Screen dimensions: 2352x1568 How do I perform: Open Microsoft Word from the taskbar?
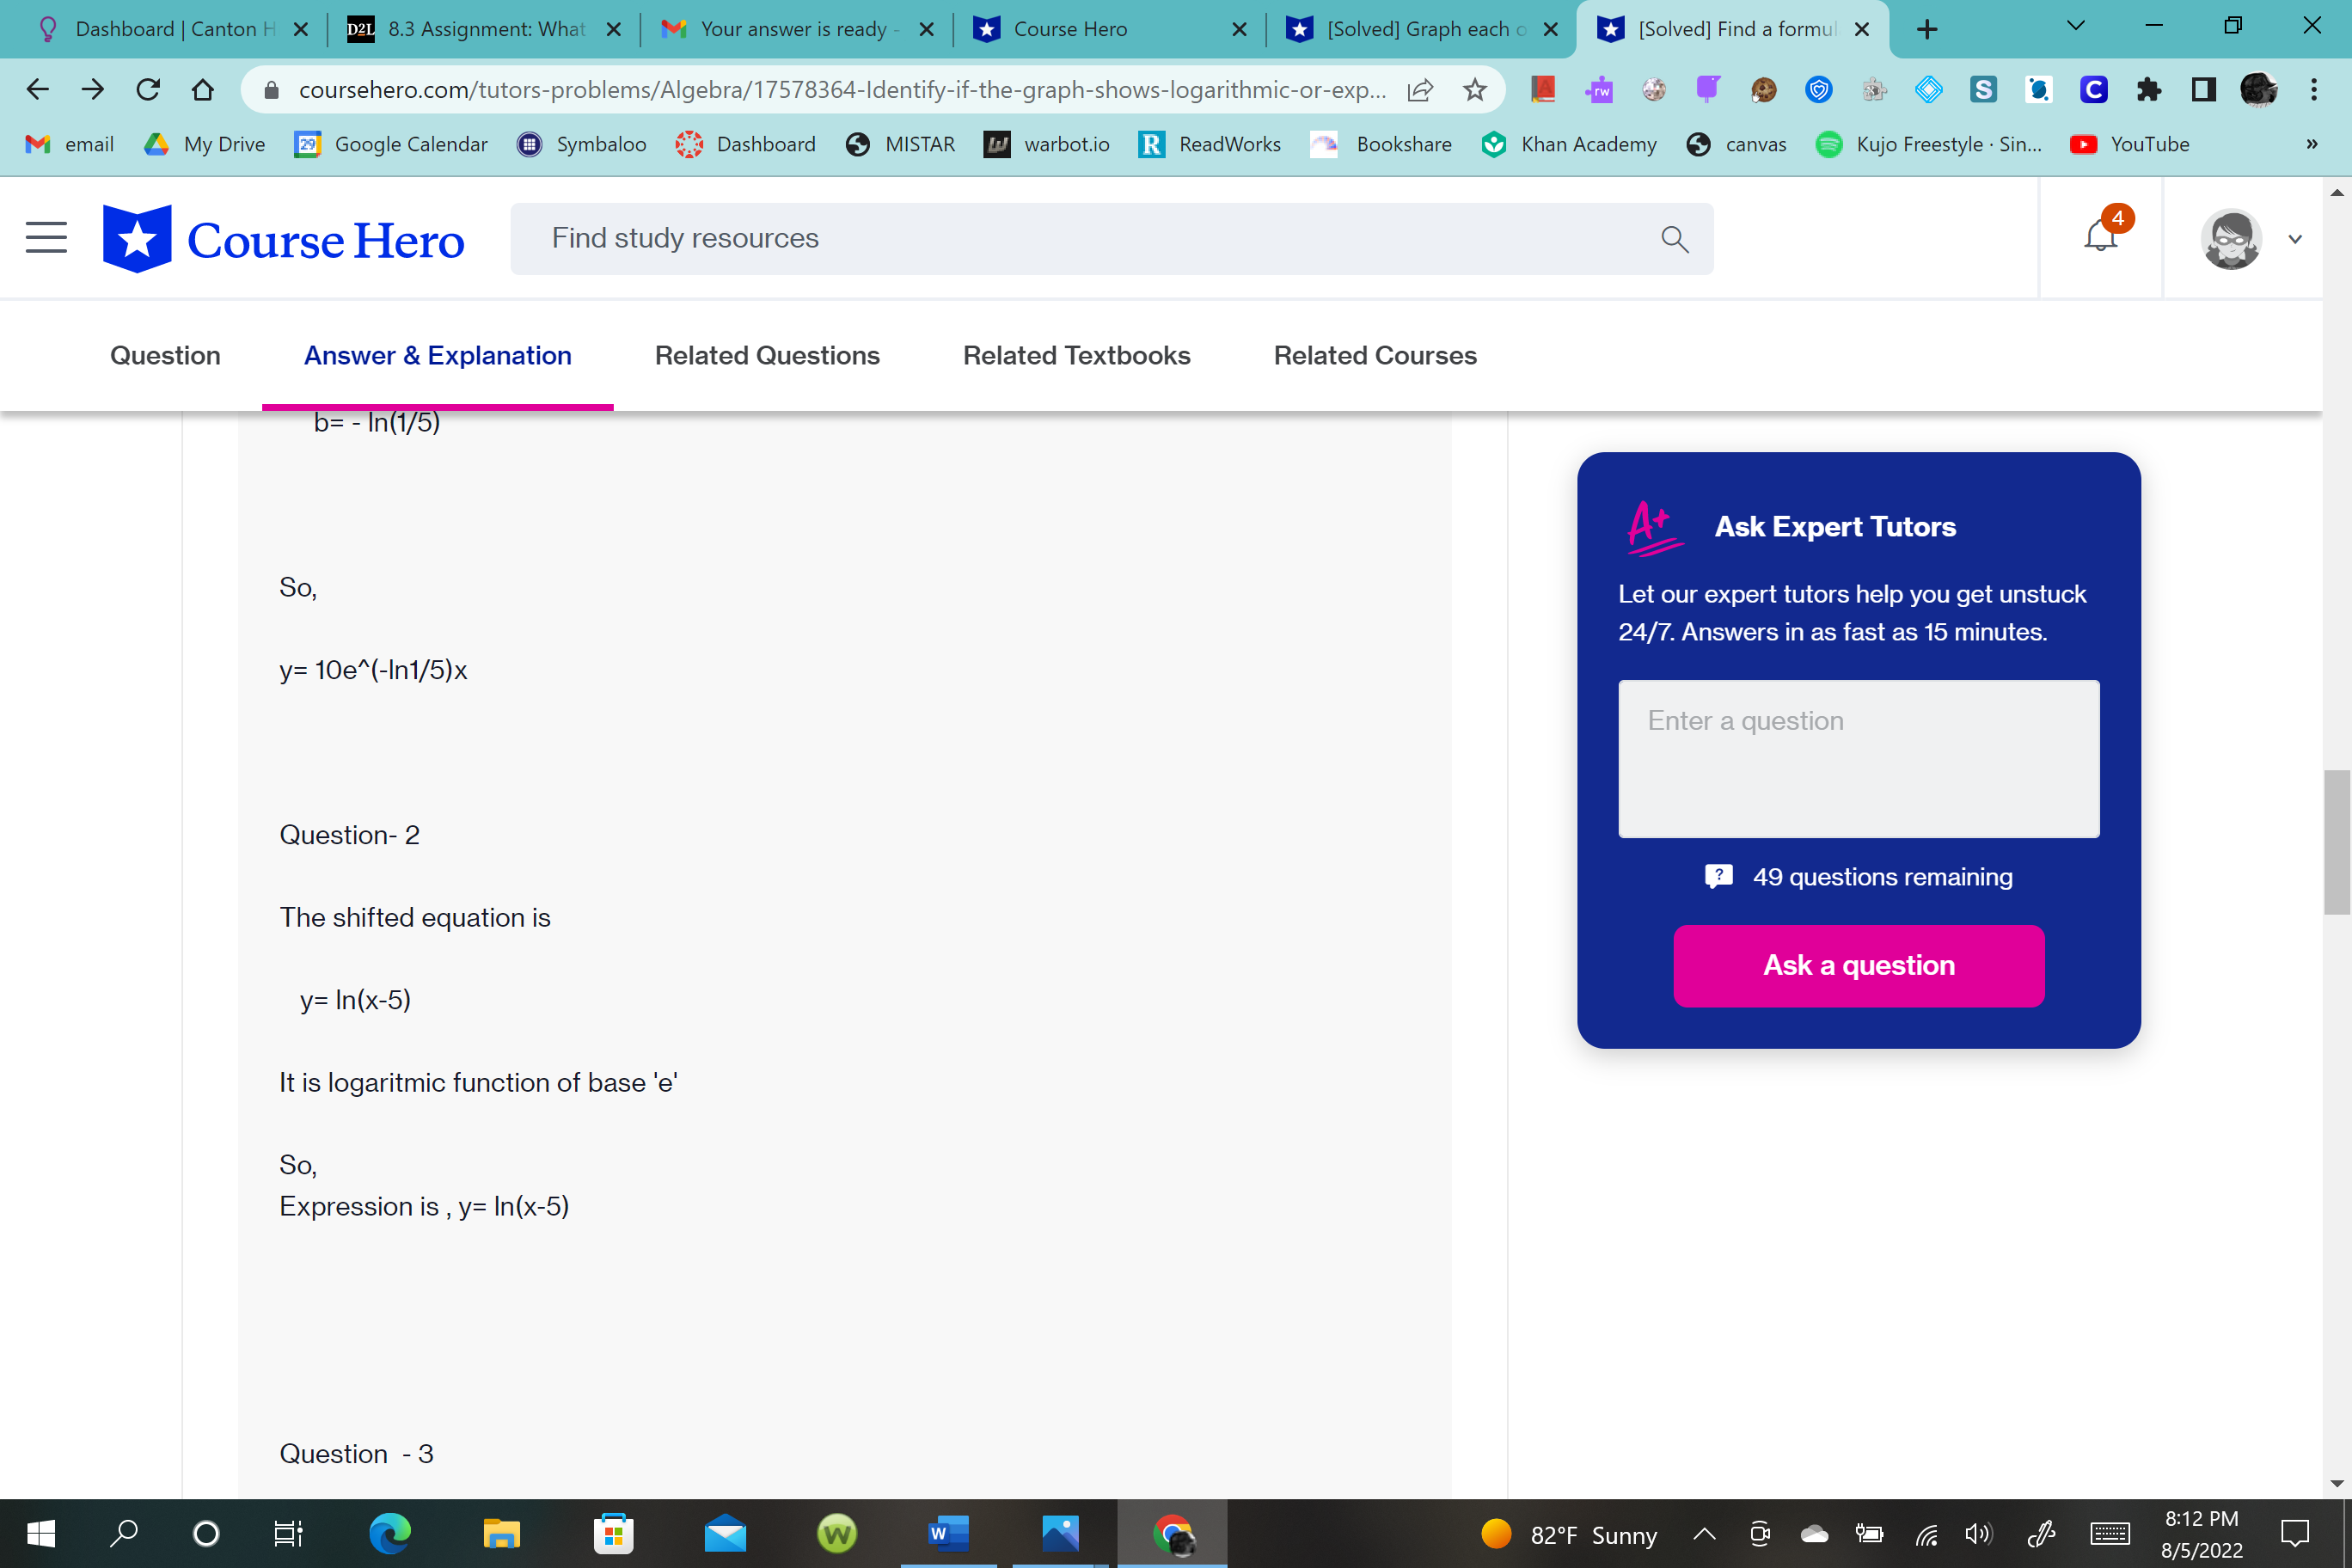coord(947,1533)
